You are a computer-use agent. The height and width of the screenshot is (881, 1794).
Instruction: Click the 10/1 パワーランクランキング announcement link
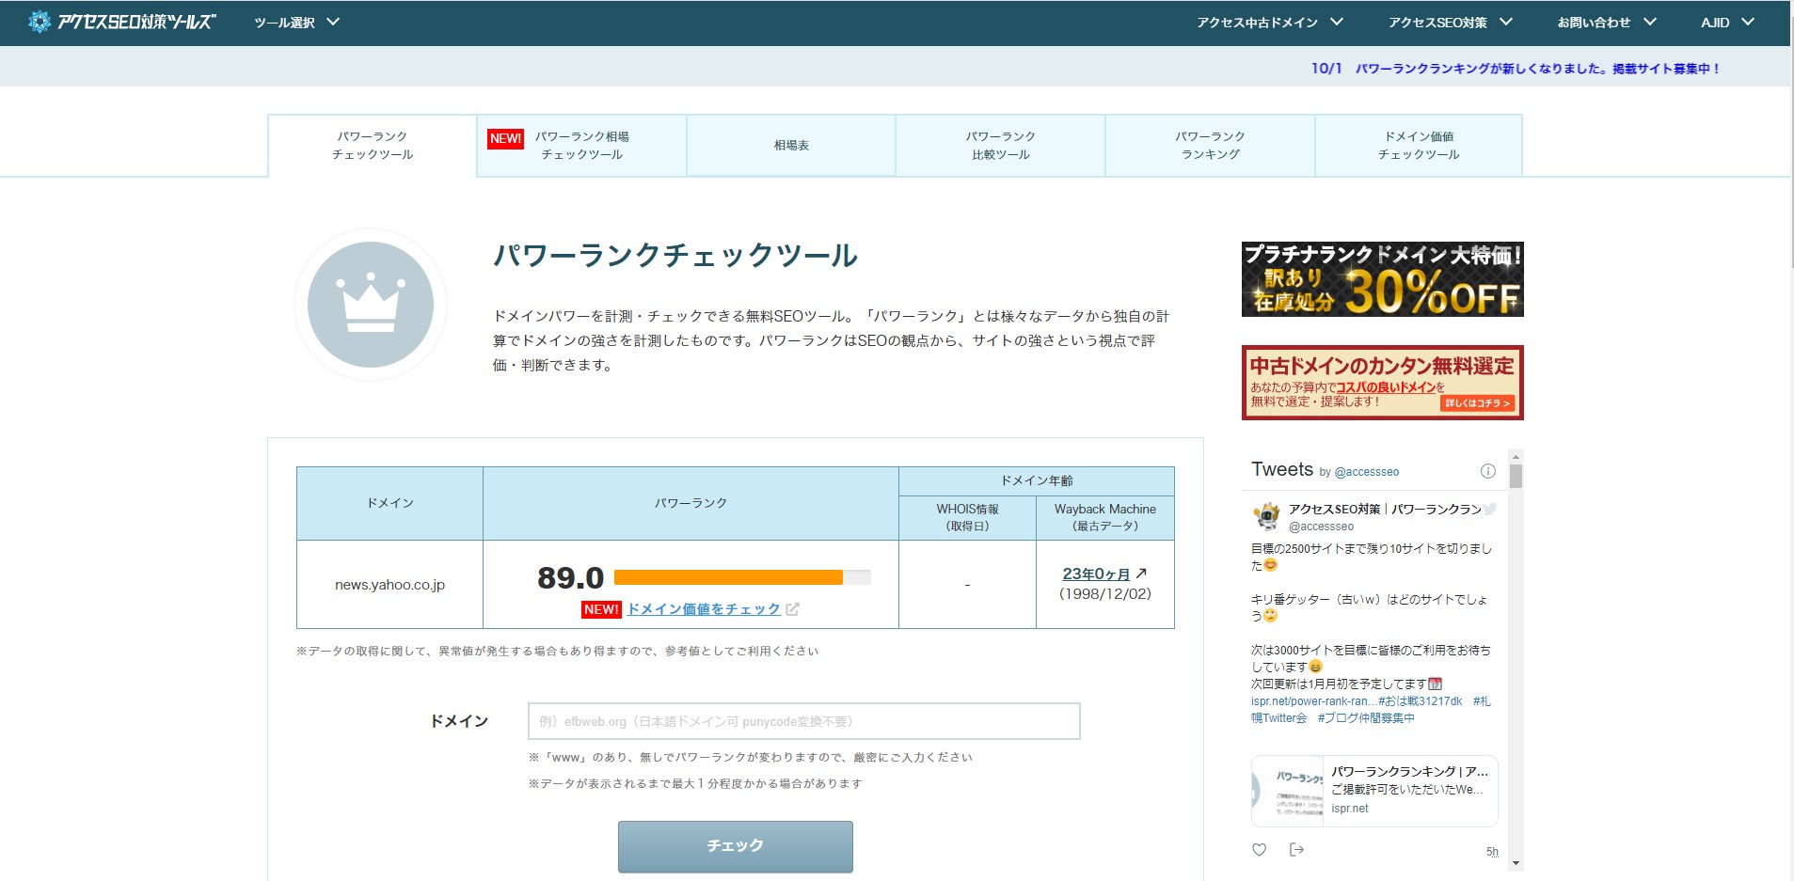[x=1516, y=69]
